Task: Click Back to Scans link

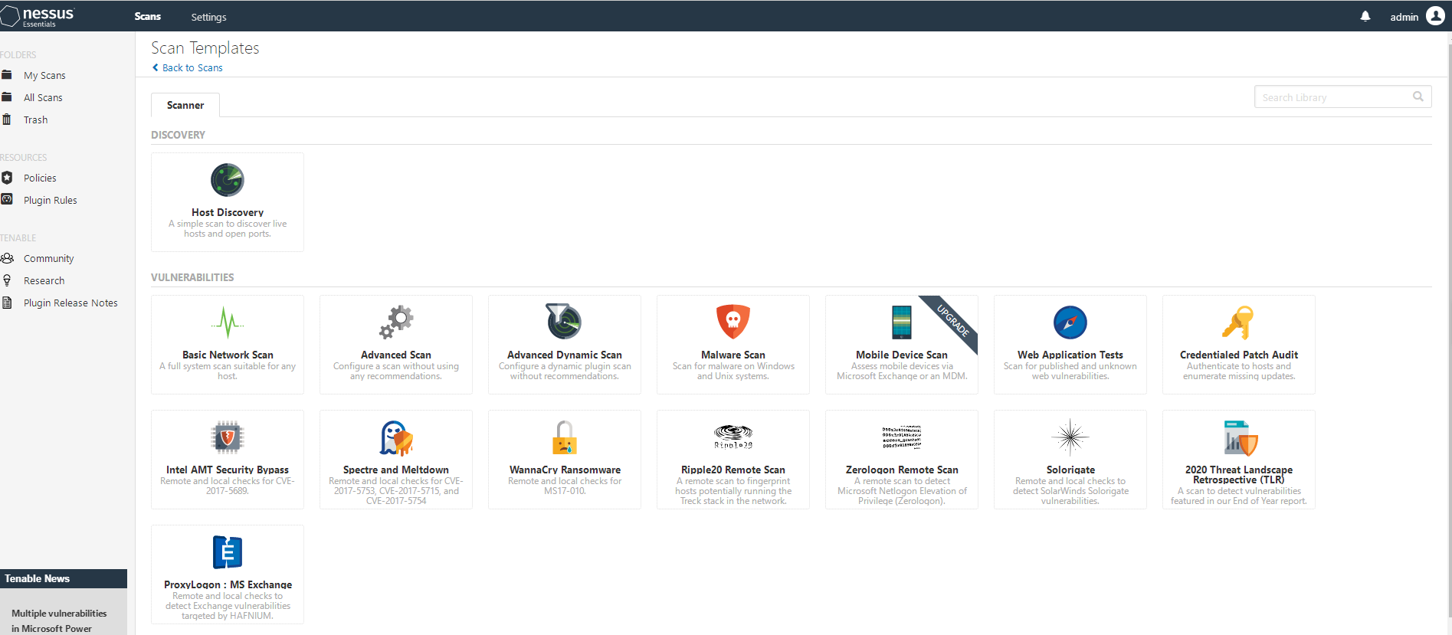Action: tap(188, 67)
